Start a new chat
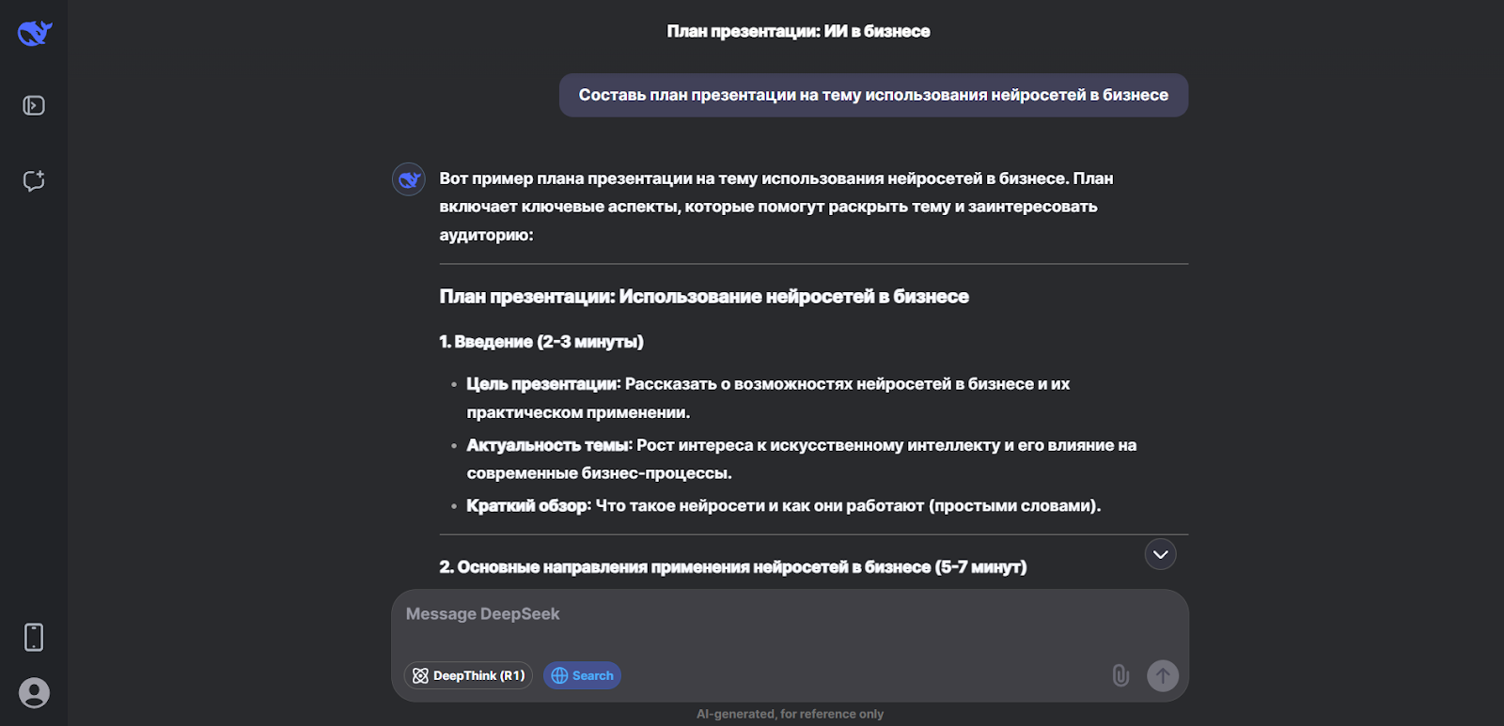The image size is (1504, 726). (34, 180)
